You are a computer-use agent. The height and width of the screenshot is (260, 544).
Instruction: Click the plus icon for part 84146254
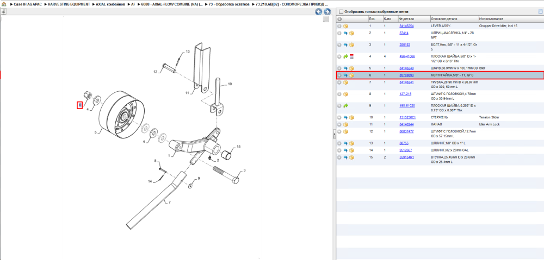(x=339, y=26)
